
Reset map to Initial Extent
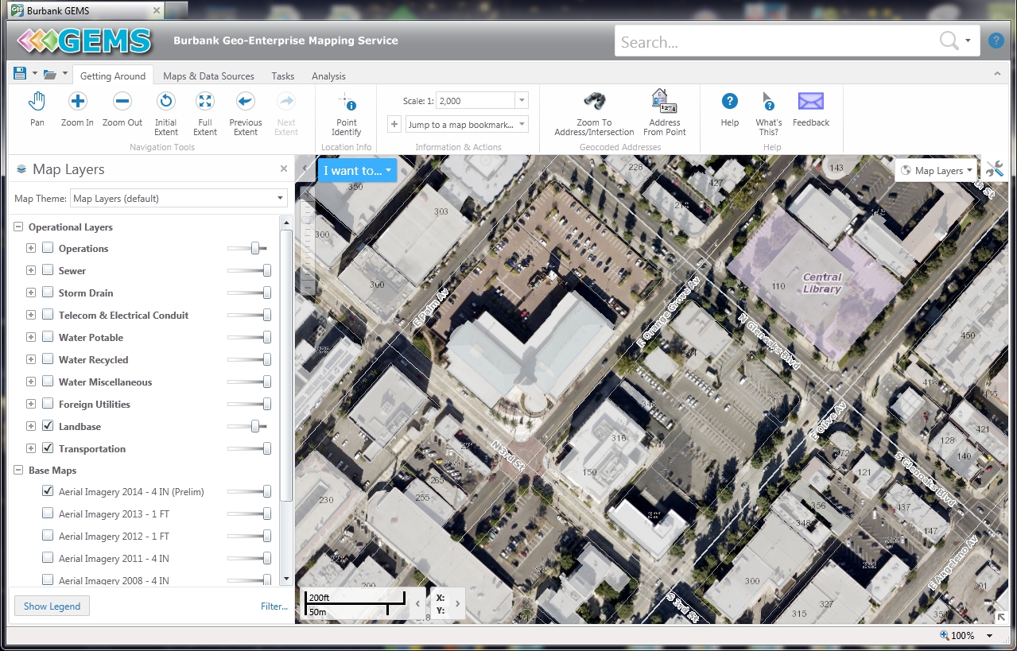pyautogui.click(x=165, y=109)
